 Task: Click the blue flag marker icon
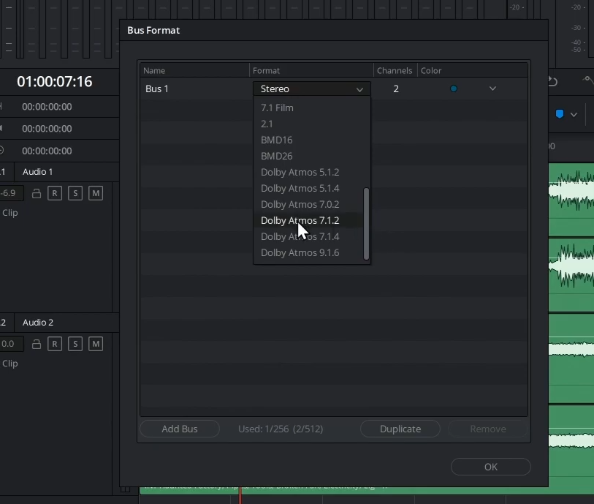click(560, 114)
